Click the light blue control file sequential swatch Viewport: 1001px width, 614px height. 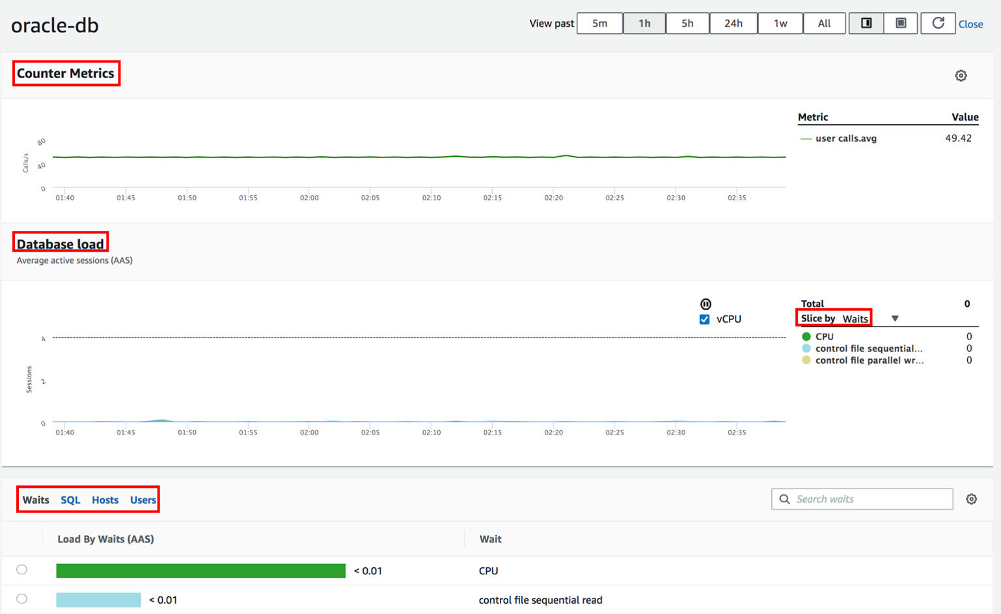click(x=806, y=348)
